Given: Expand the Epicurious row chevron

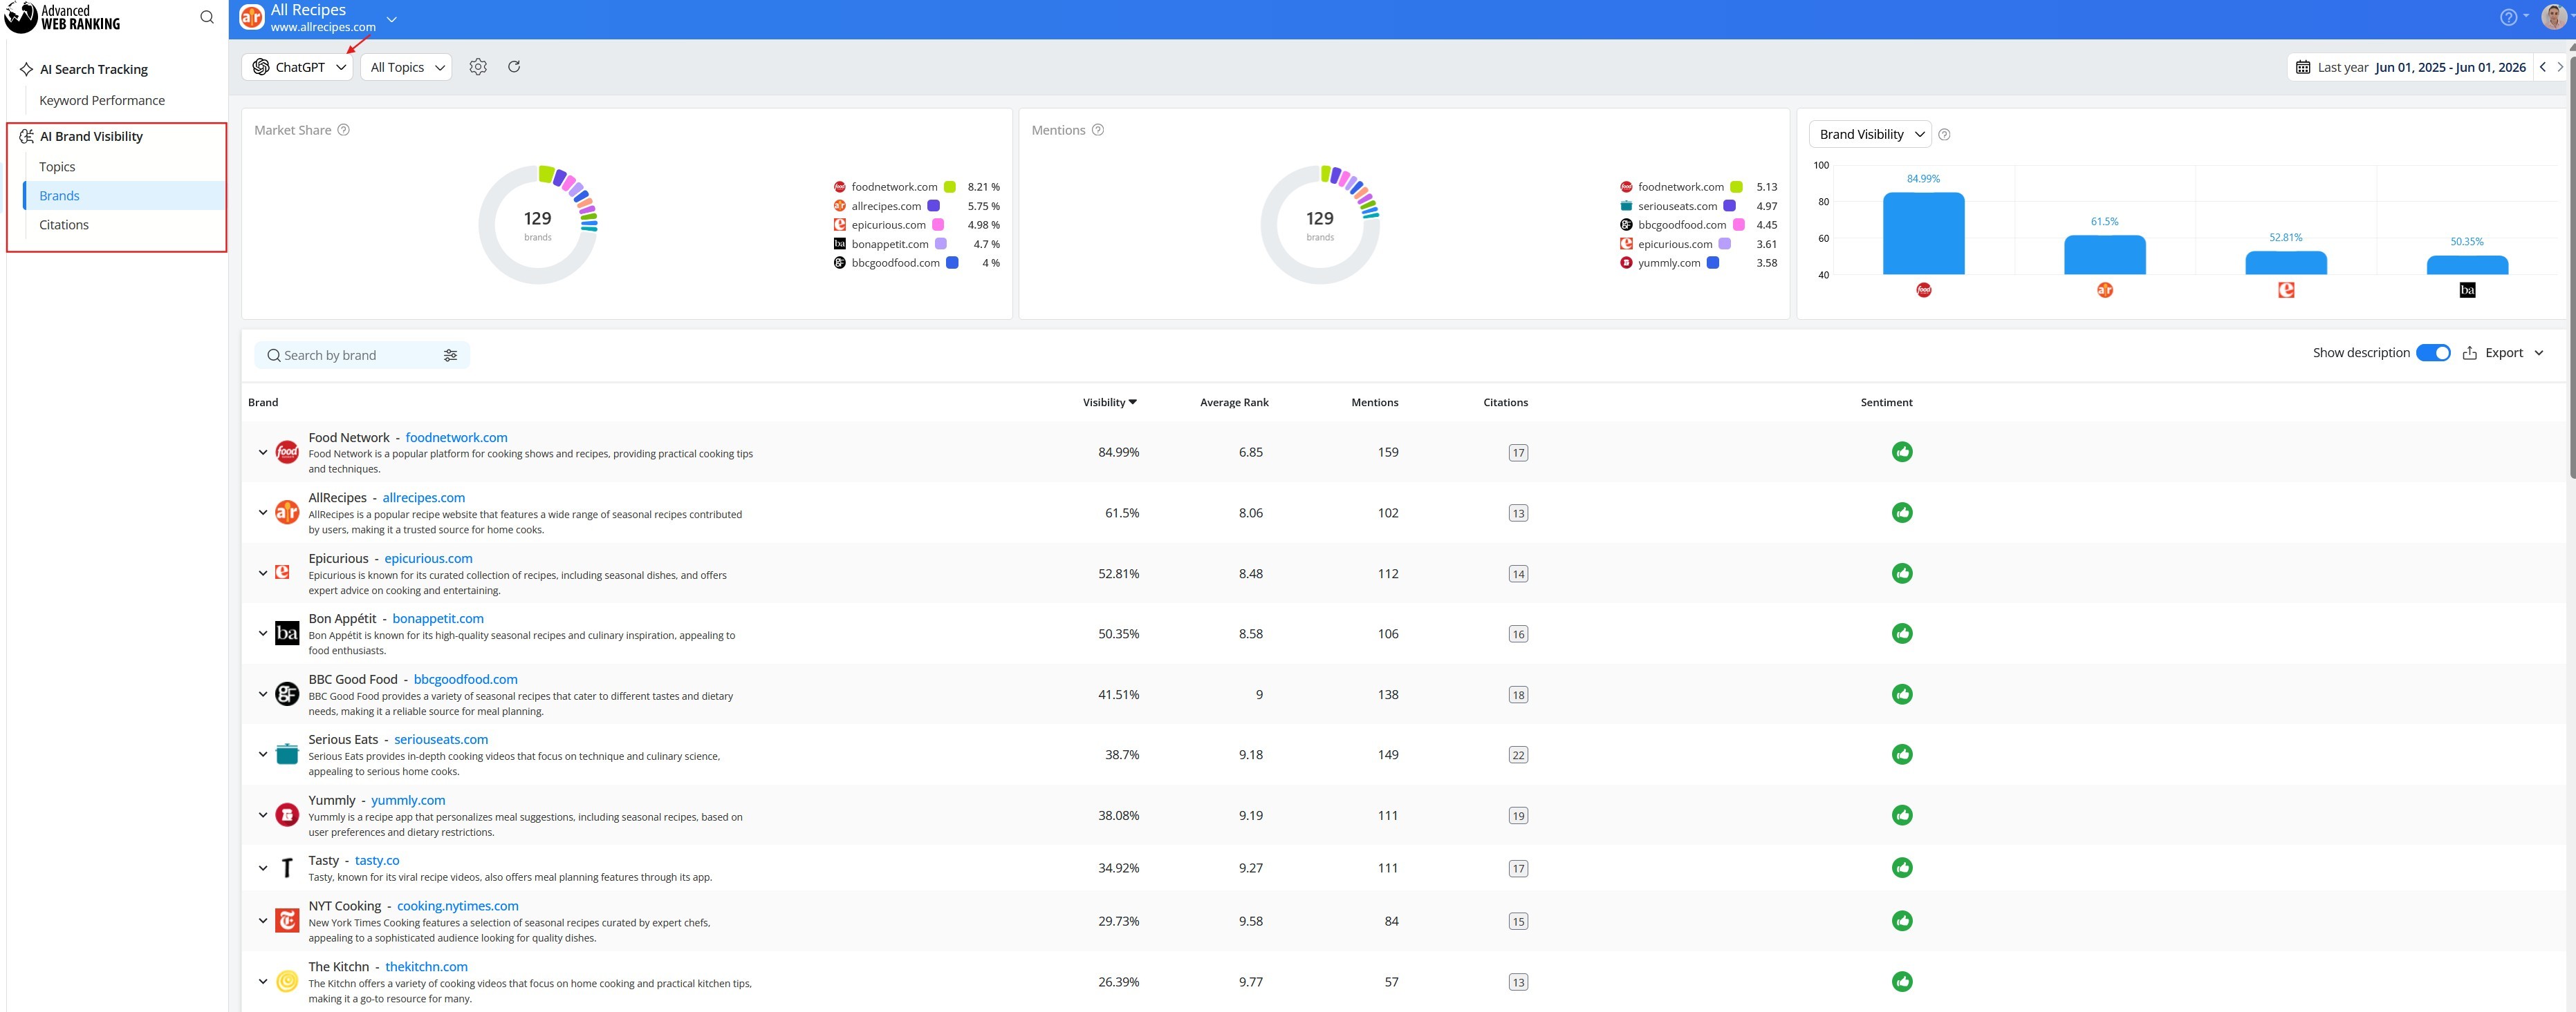Looking at the screenshot, I should [x=263, y=573].
